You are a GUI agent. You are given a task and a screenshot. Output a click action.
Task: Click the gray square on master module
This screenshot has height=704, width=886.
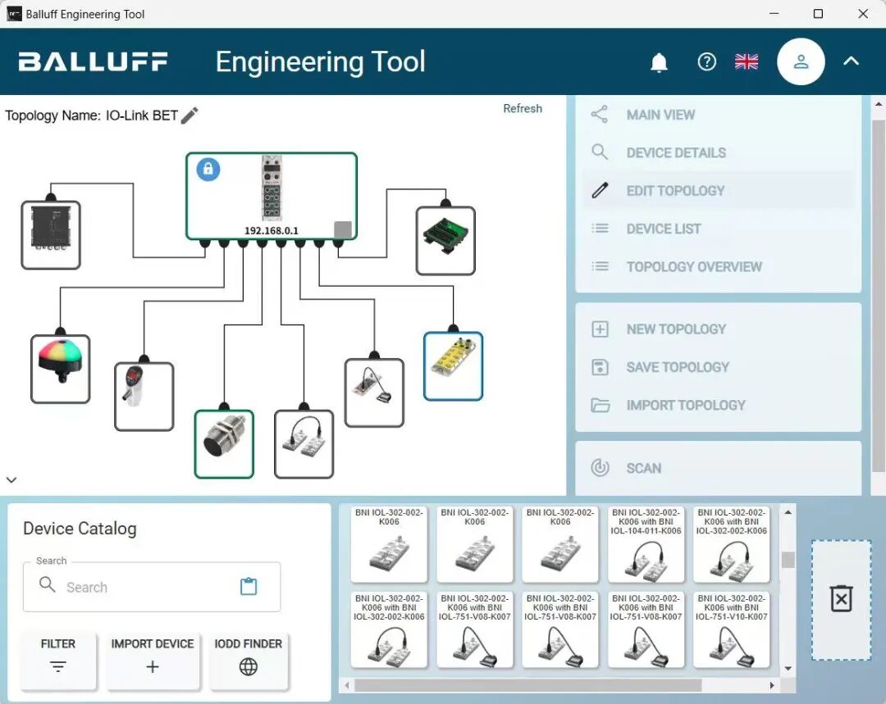[x=342, y=229]
